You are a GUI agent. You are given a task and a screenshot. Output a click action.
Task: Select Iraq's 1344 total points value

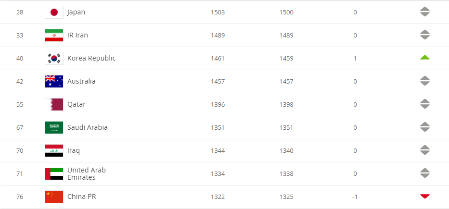218,151
